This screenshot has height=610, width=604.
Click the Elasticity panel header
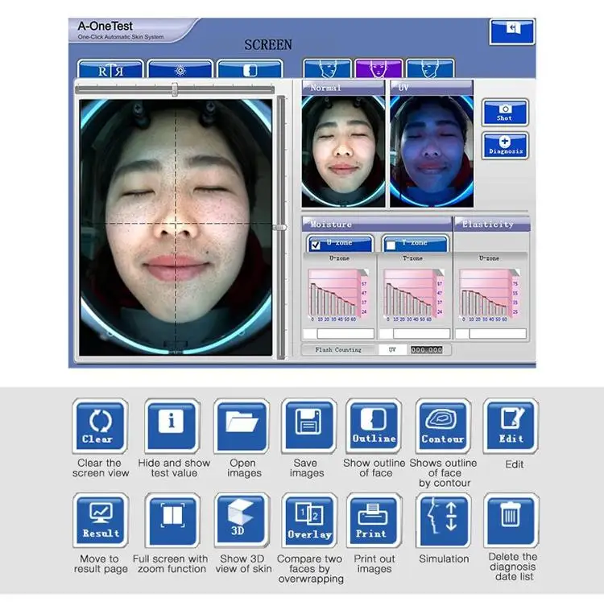tap(492, 224)
